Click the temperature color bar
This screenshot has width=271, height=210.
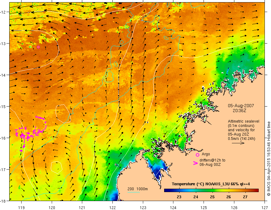211,190
